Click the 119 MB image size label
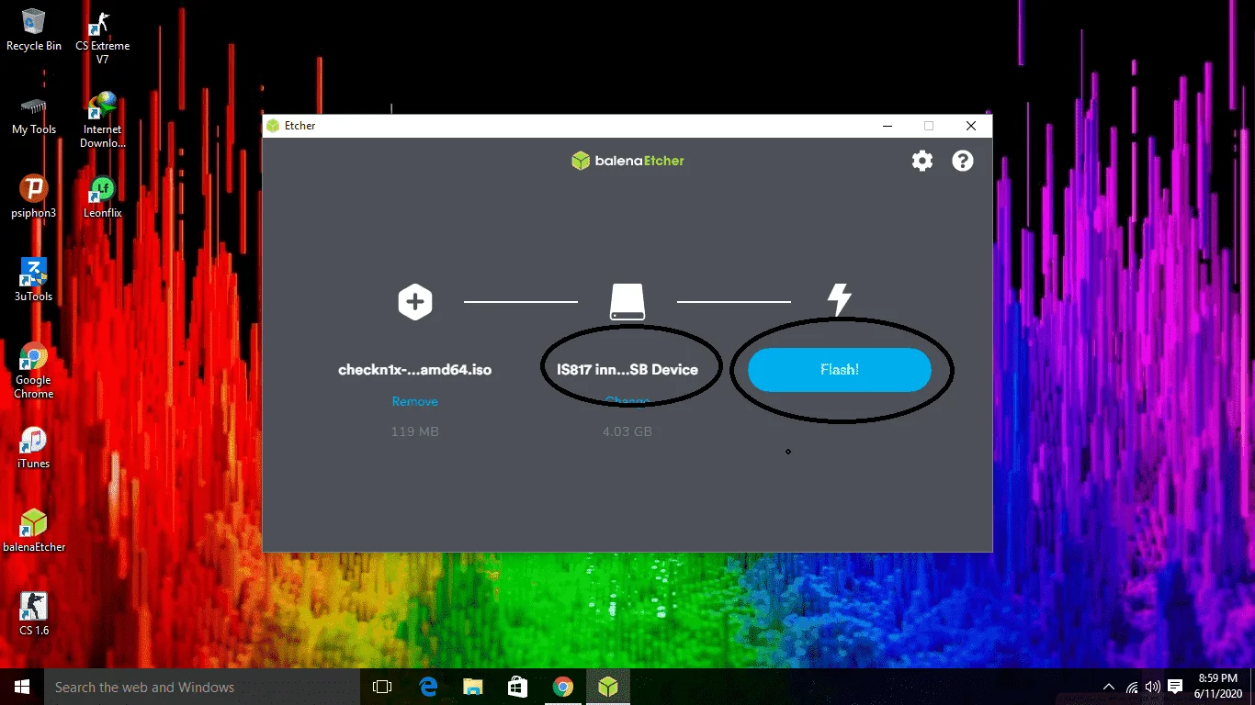Screen dimensions: 1255x705 click(415, 431)
